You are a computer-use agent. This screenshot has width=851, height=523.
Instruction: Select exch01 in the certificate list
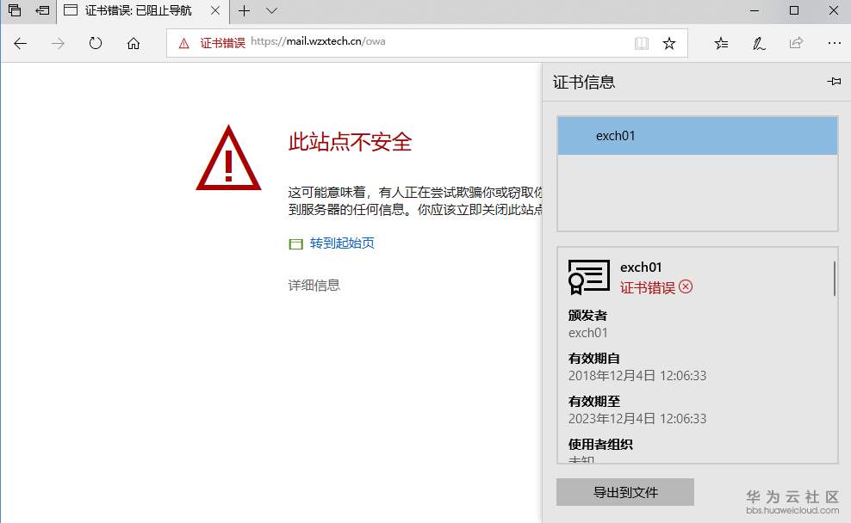tap(696, 135)
